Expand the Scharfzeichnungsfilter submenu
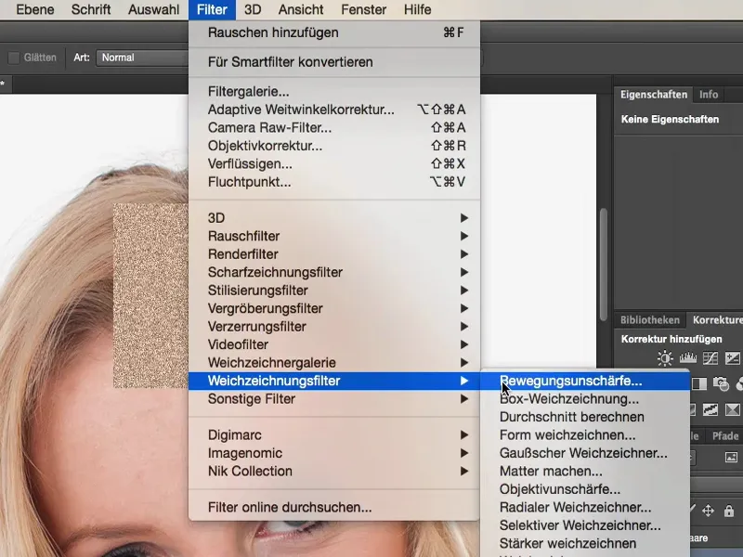The height and width of the screenshot is (557, 743). pyautogui.click(x=334, y=272)
